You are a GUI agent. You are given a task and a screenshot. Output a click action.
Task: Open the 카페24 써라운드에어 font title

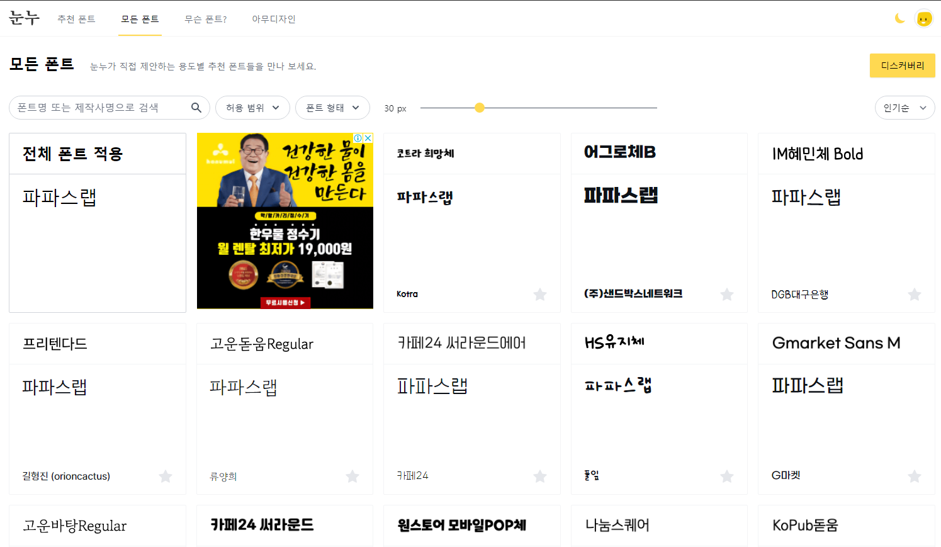click(461, 342)
